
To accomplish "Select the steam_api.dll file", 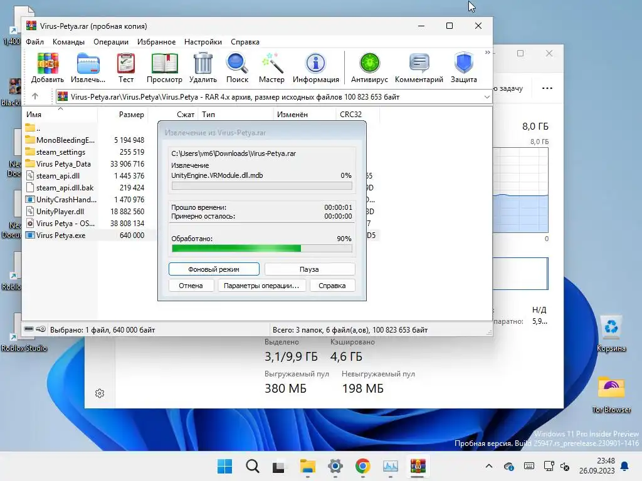I will [53, 175].
